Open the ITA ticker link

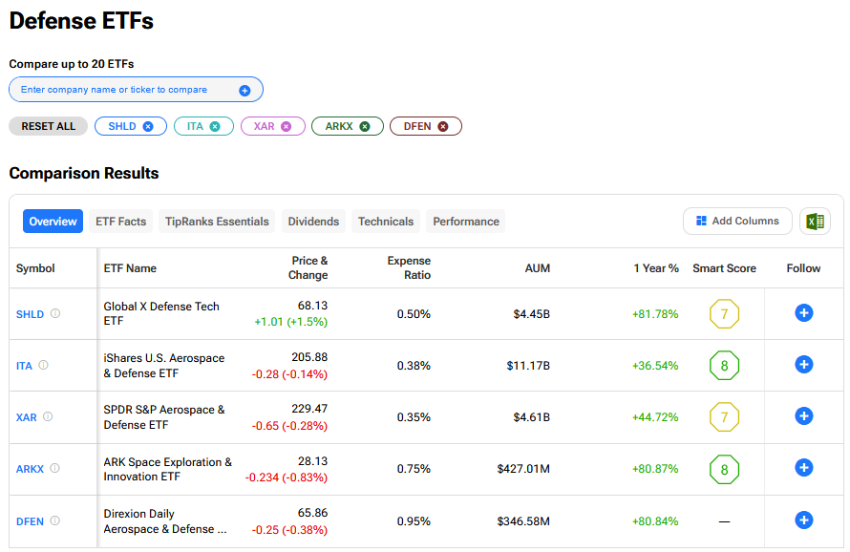24,366
